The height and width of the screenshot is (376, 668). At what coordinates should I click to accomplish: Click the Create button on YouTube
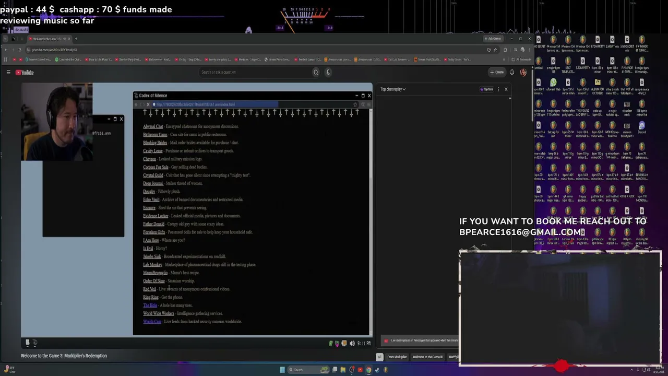(x=497, y=72)
